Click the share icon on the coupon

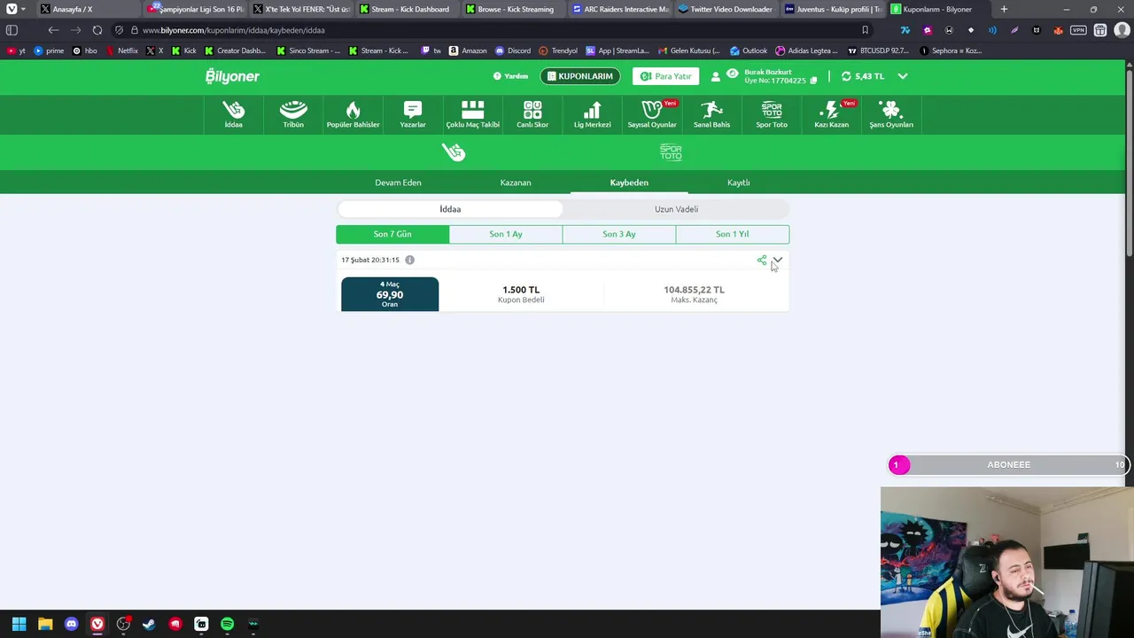pyautogui.click(x=762, y=260)
